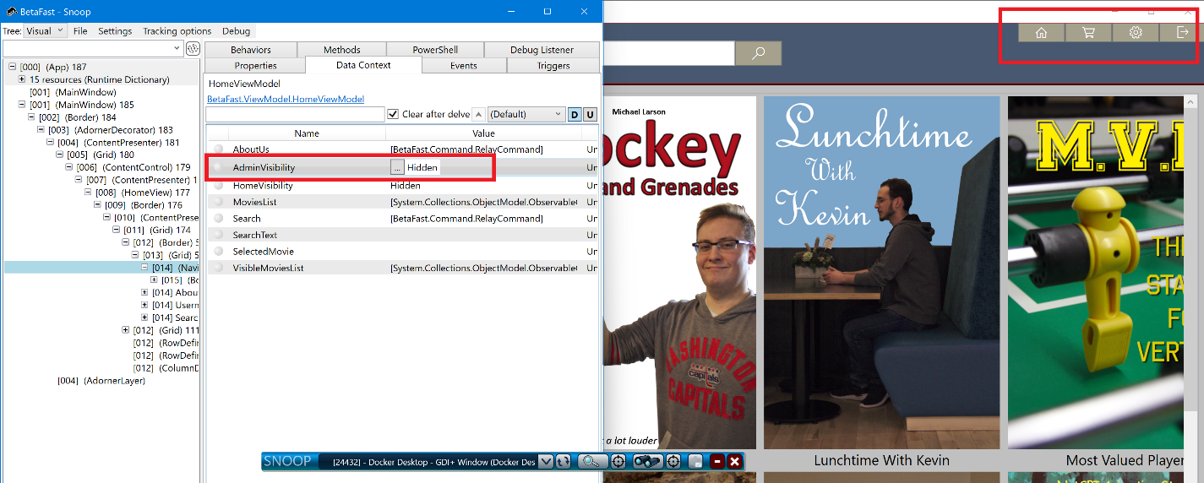Switch to the Behaviors tab
The height and width of the screenshot is (483, 1204).
[251, 50]
